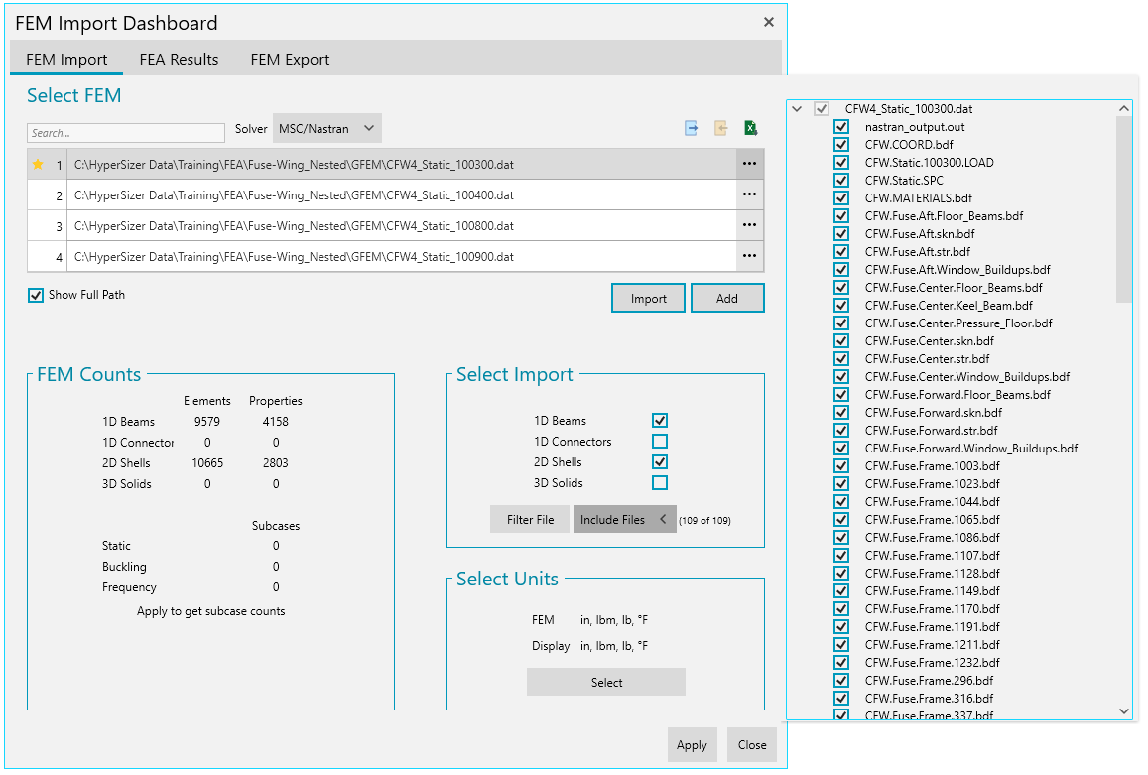The image size is (1148, 775).
Task: Click the Add button
Action: (x=727, y=298)
